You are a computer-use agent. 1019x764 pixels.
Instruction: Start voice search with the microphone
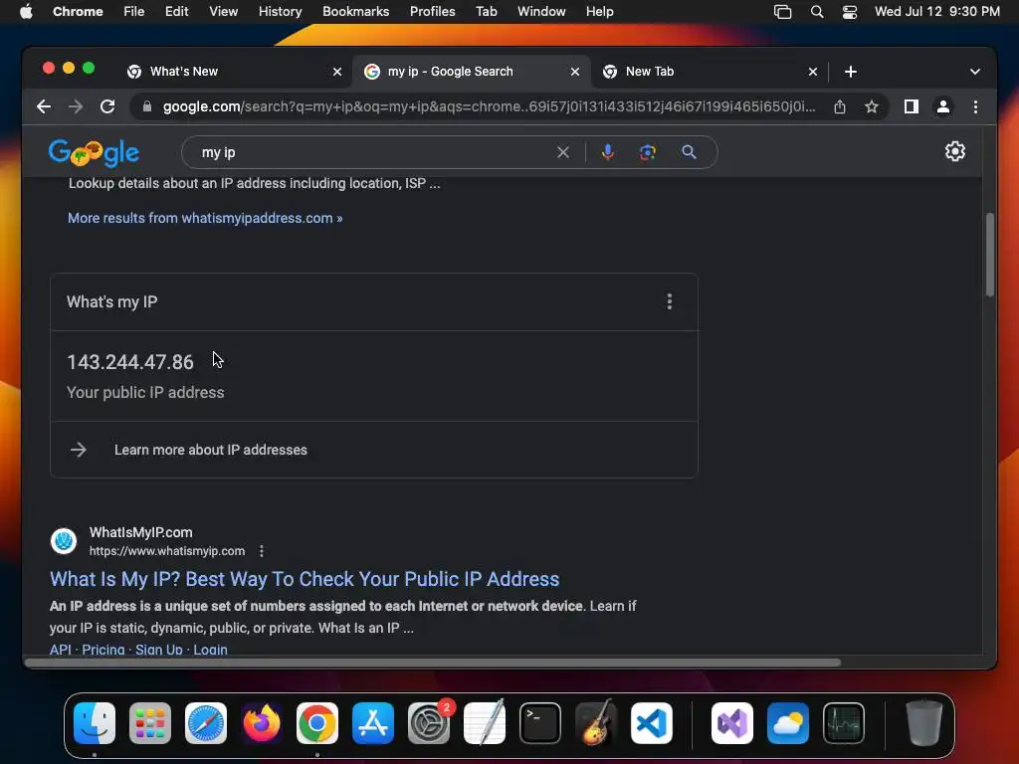[x=608, y=152]
